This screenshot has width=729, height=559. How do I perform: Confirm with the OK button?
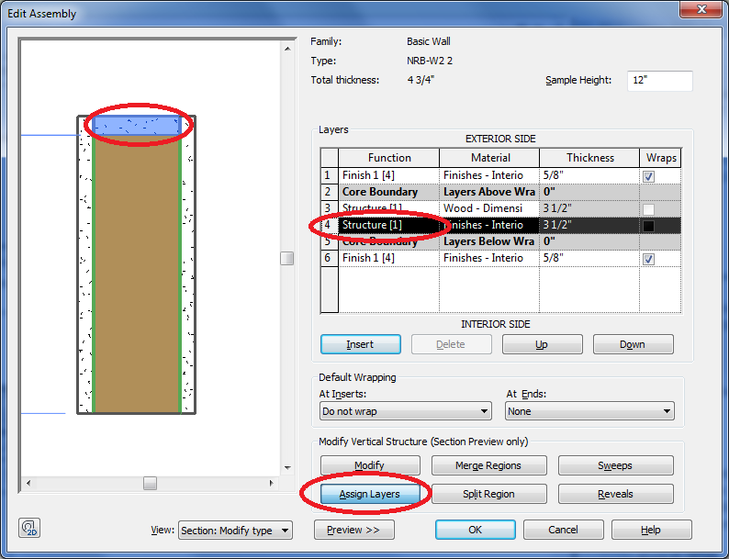476,530
